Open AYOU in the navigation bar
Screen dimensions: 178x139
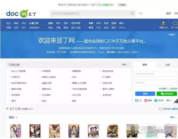click(122, 28)
